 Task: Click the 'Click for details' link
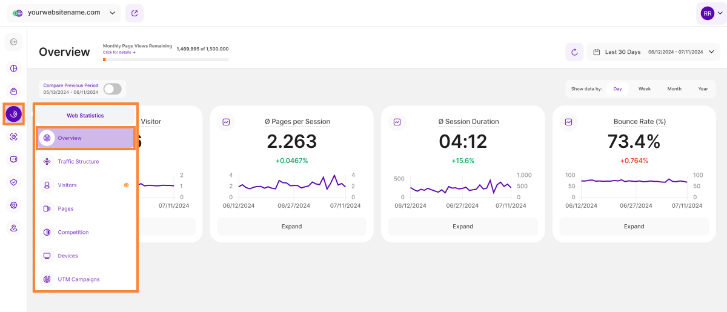click(x=119, y=53)
